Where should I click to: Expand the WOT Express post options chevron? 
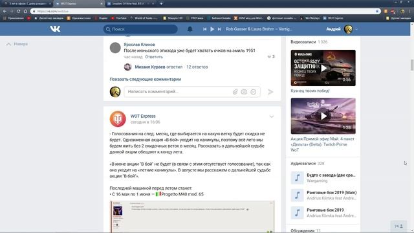(272, 116)
